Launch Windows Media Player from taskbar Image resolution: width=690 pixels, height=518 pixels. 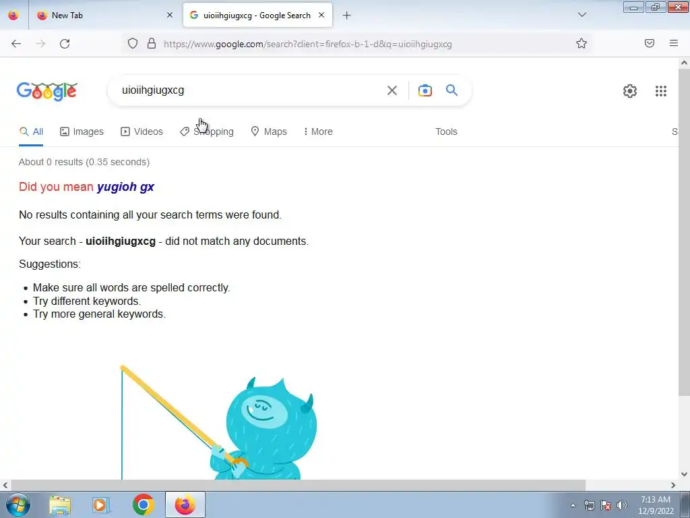101,505
